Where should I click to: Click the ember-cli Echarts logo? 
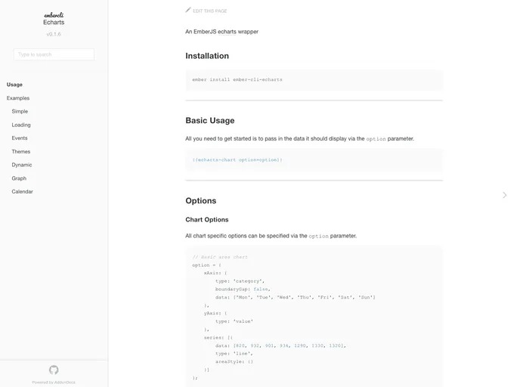pyautogui.click(x=54, y=19)
